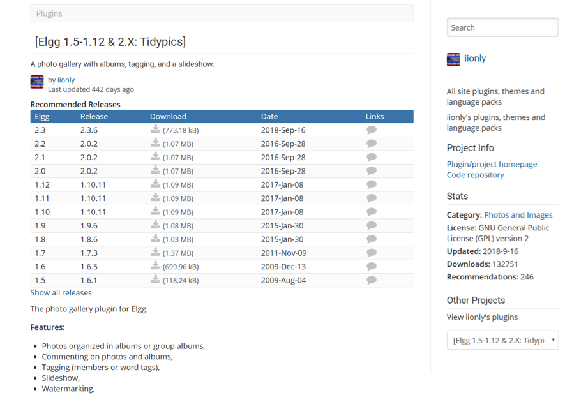The height and width of the screenshot is (395, 588).
Task: Open the Plugins breadcrumb
Action: click(49, 13)
